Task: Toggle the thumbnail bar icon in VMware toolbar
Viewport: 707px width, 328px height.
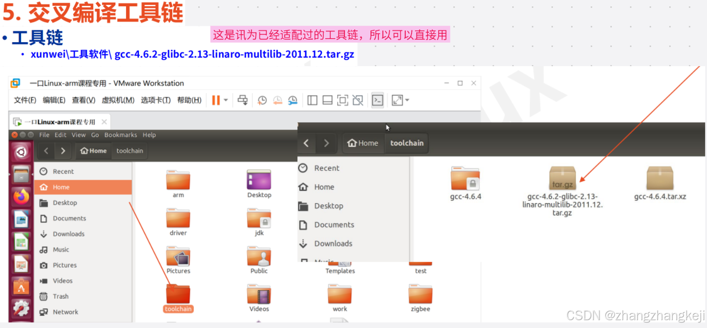Action: coord(328,100)
